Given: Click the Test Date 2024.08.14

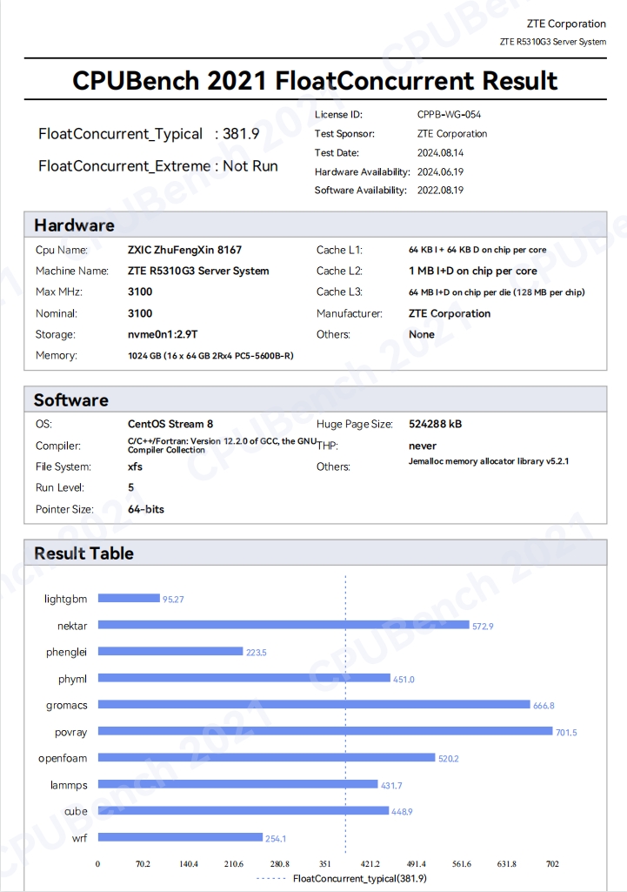Looking at the screenshot, I should 440,152.
